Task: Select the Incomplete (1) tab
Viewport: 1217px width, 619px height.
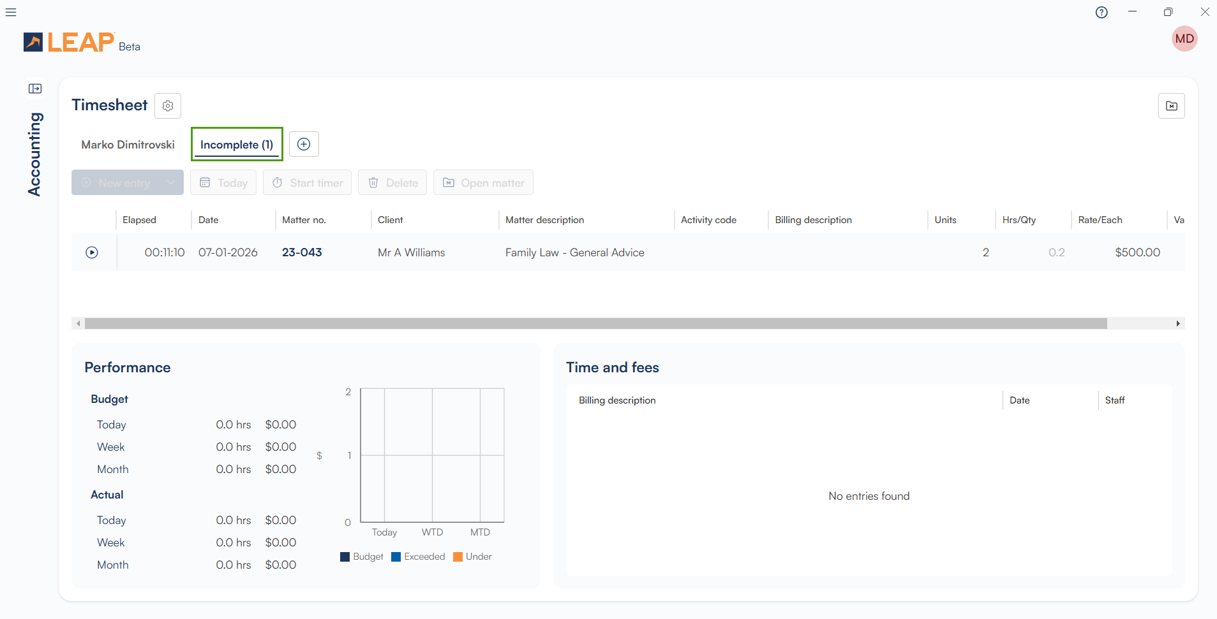Action: (x=237, y=145)
